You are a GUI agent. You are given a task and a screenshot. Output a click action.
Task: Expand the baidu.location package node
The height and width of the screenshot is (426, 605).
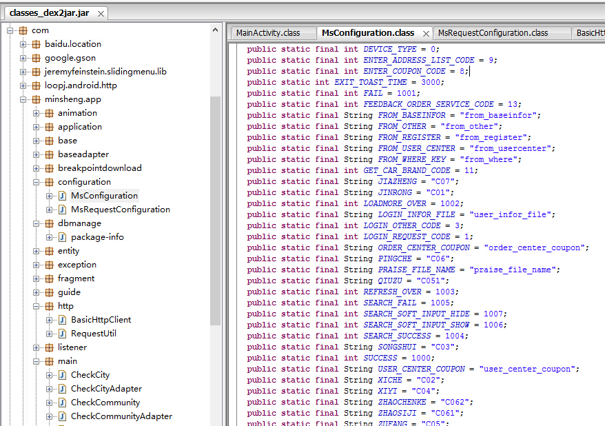[x=23, y=44]
